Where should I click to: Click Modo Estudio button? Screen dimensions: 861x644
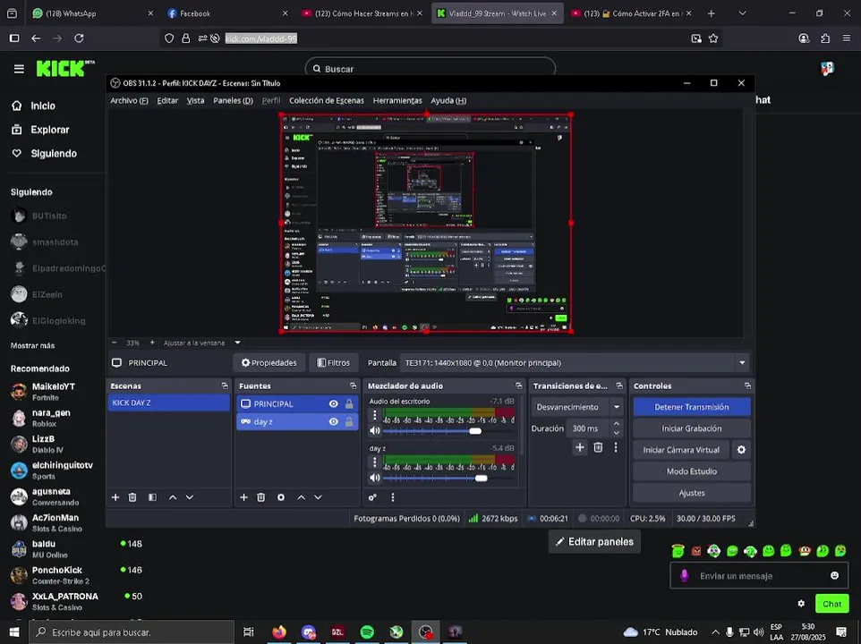point(691,471)
